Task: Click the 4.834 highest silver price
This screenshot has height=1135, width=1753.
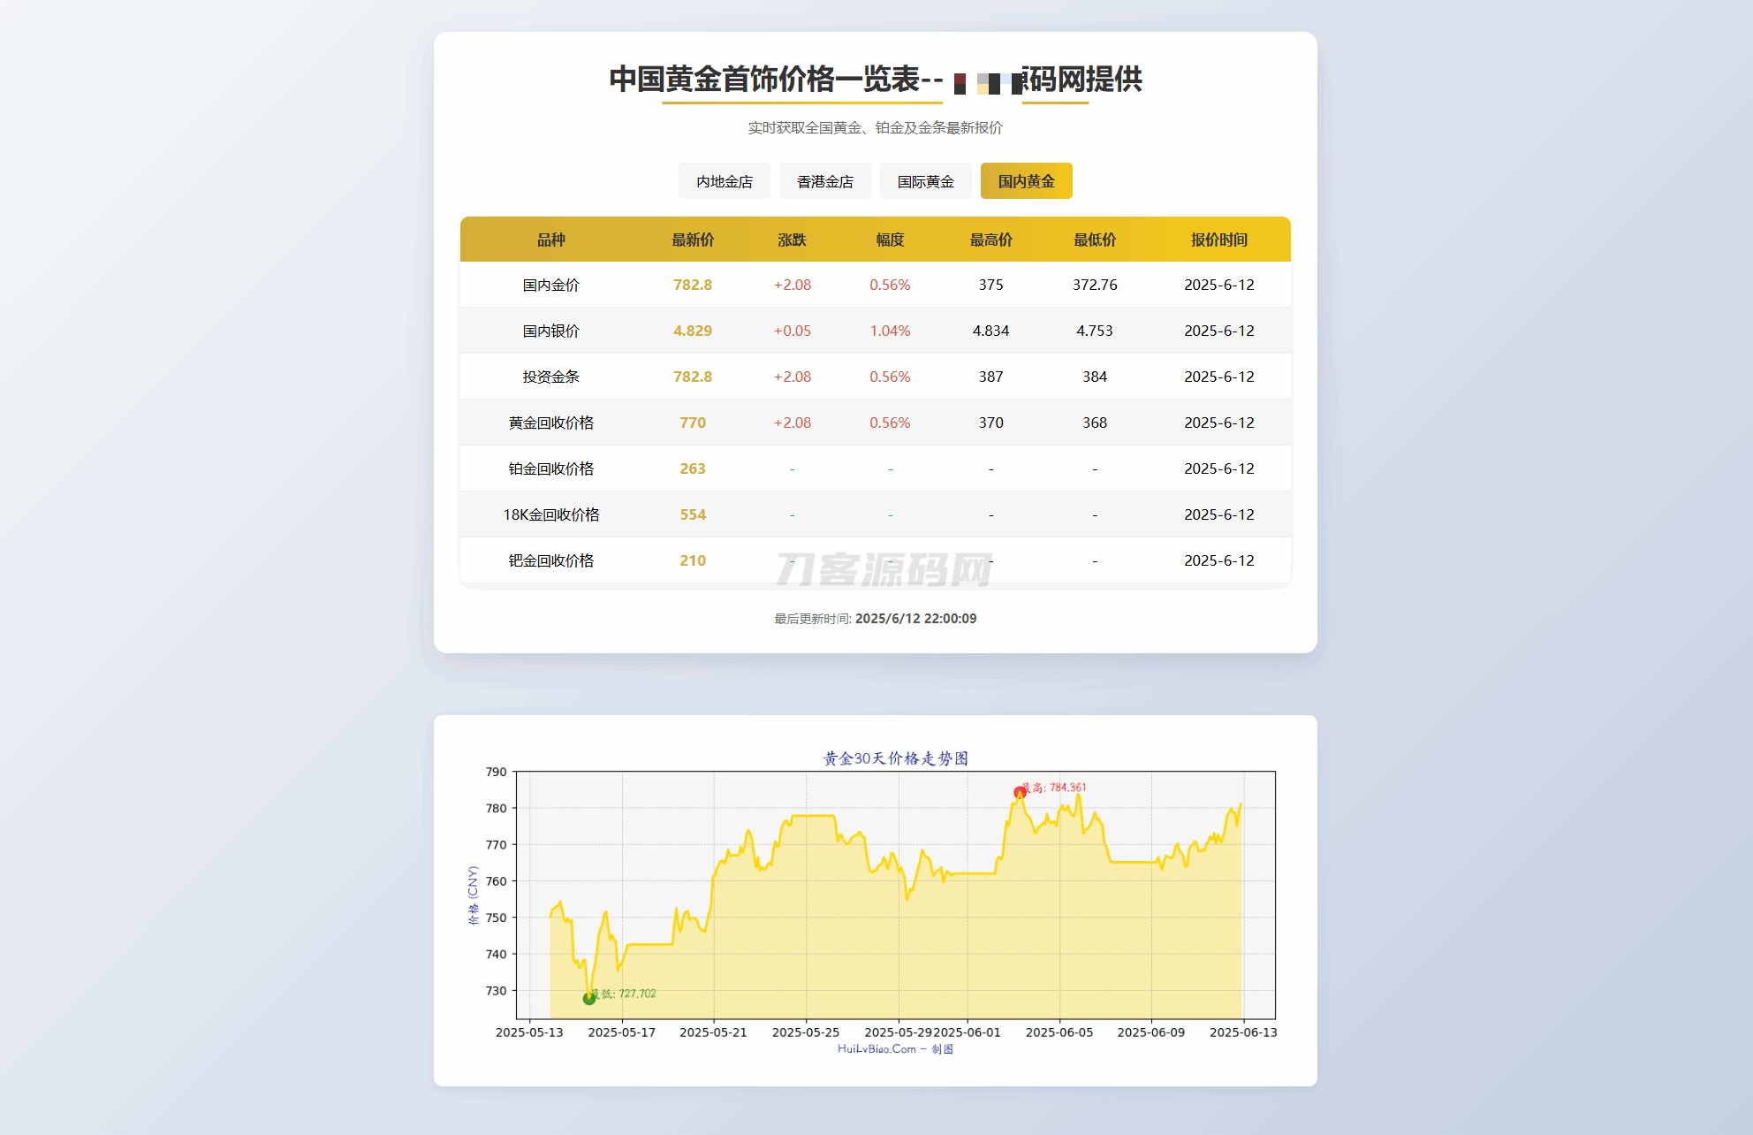Action: click(991, 331)
